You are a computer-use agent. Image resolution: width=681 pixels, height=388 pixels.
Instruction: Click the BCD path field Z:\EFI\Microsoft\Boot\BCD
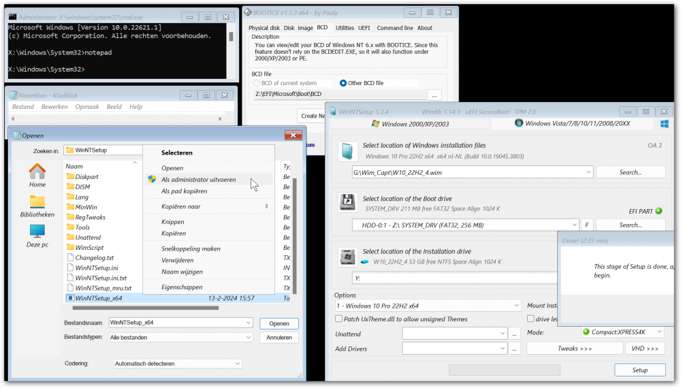(x=340, y=94)
